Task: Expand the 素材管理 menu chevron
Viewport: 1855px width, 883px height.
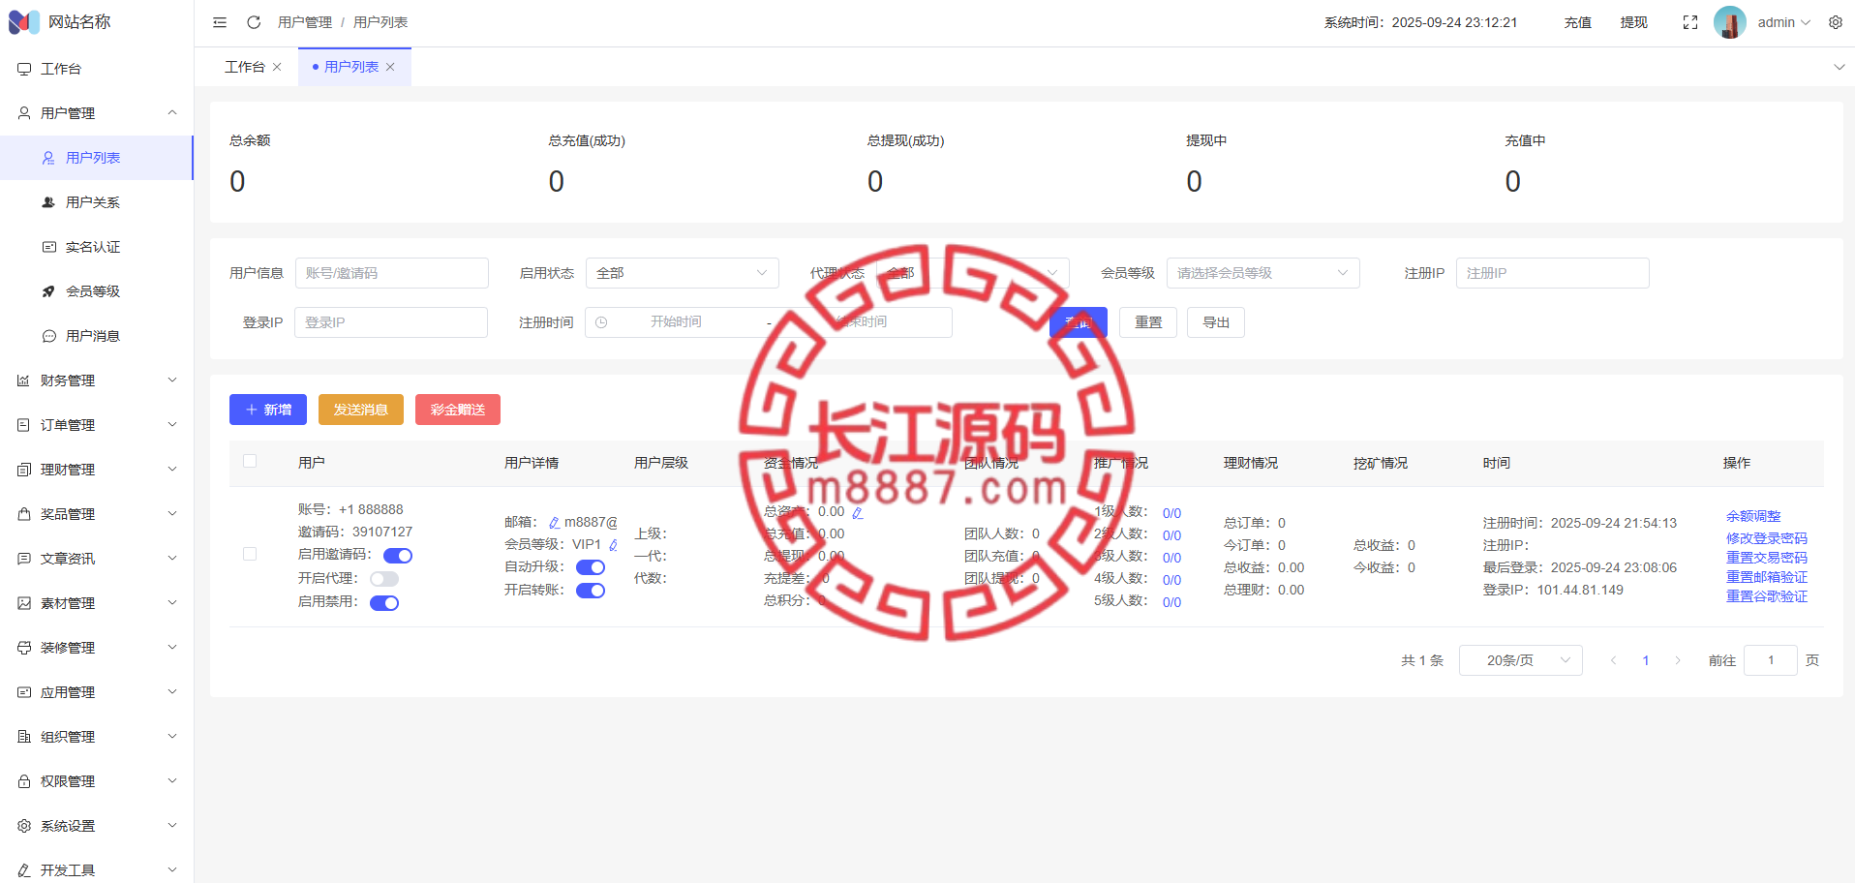Action: [172, 603]
